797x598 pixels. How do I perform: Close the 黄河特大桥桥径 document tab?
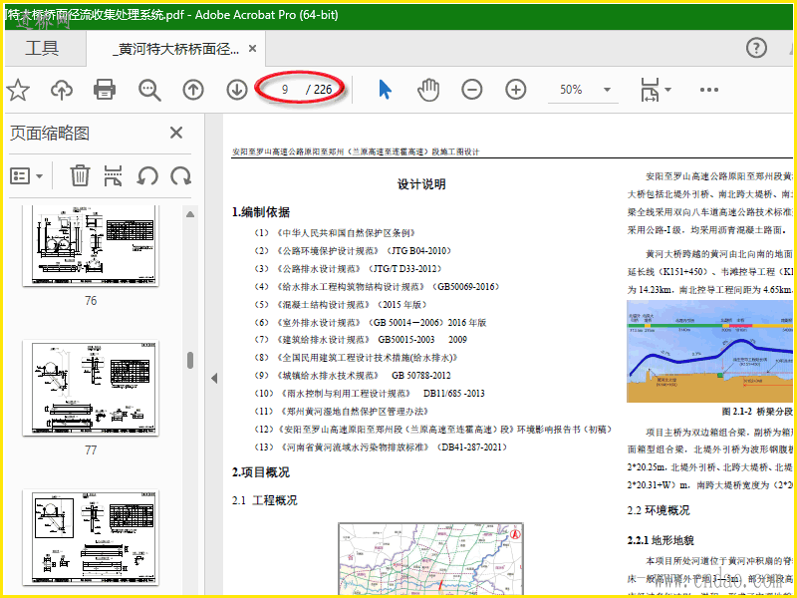pyautogui.click(x=253, y=49)
